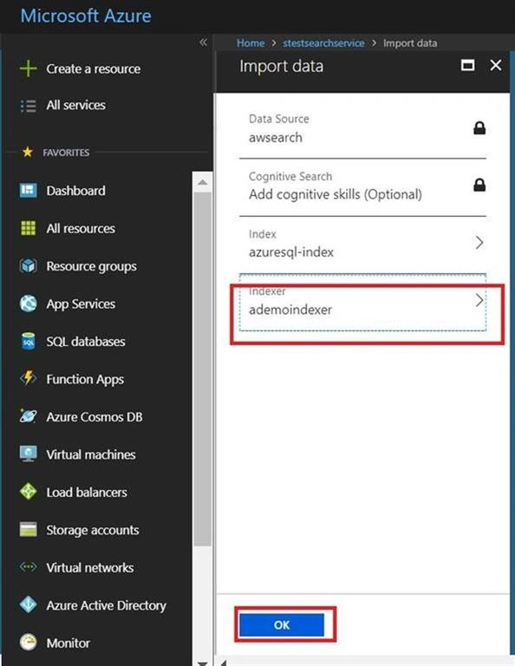The width and height of the screenshot is (515, 666).
Task: Click the green plus Create a resource icon
Action: click(x=28, y=69)
